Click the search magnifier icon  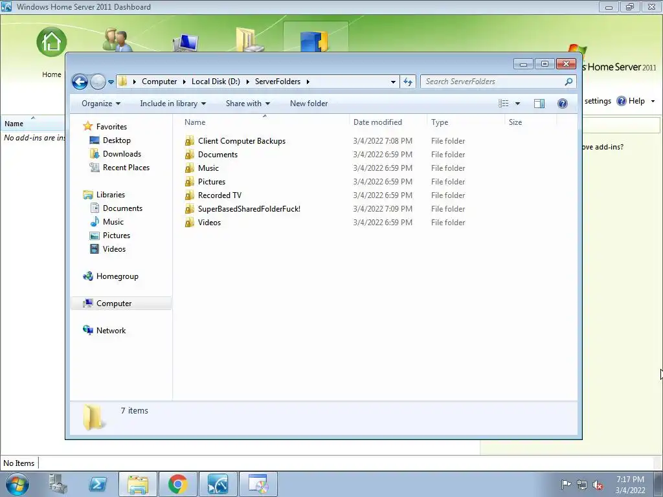(x=568, y=82)
